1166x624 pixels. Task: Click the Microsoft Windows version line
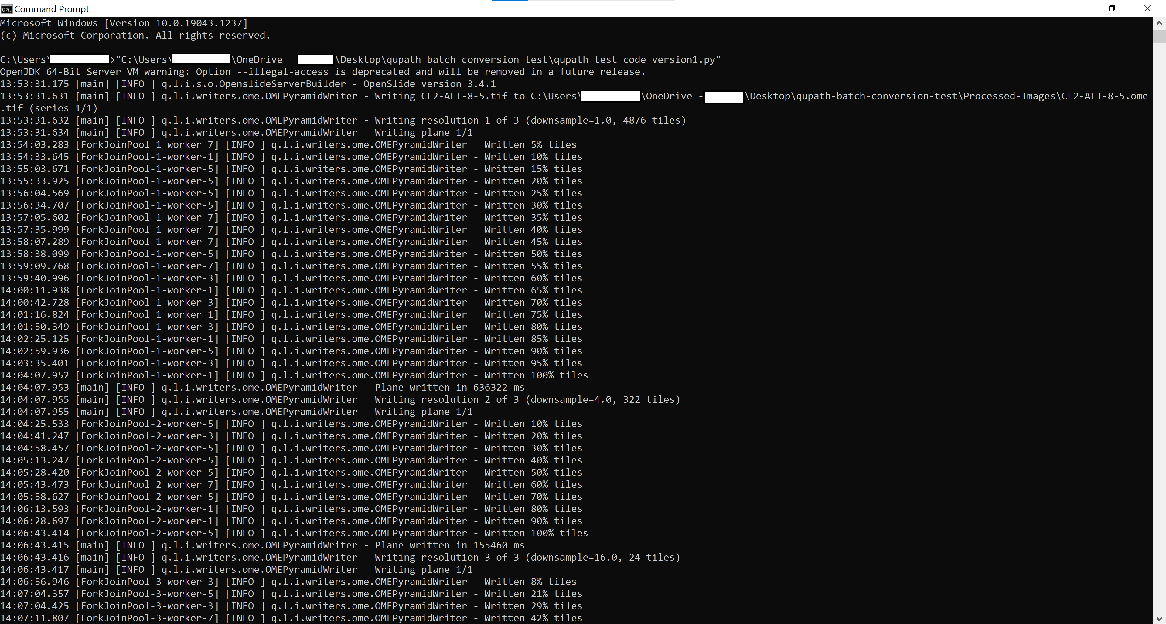point(123,23)
